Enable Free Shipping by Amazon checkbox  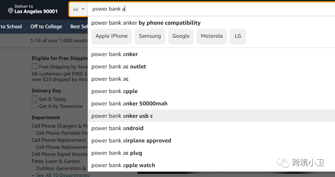pyautogui.click(x=35, y=66)
